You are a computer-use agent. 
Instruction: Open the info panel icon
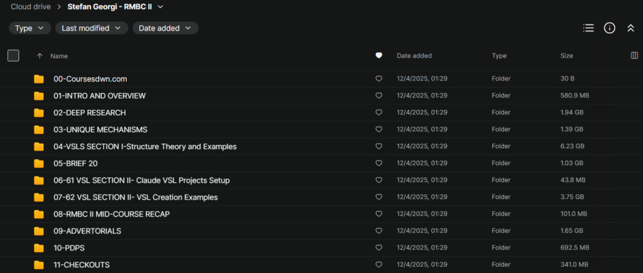pos(609,28)
